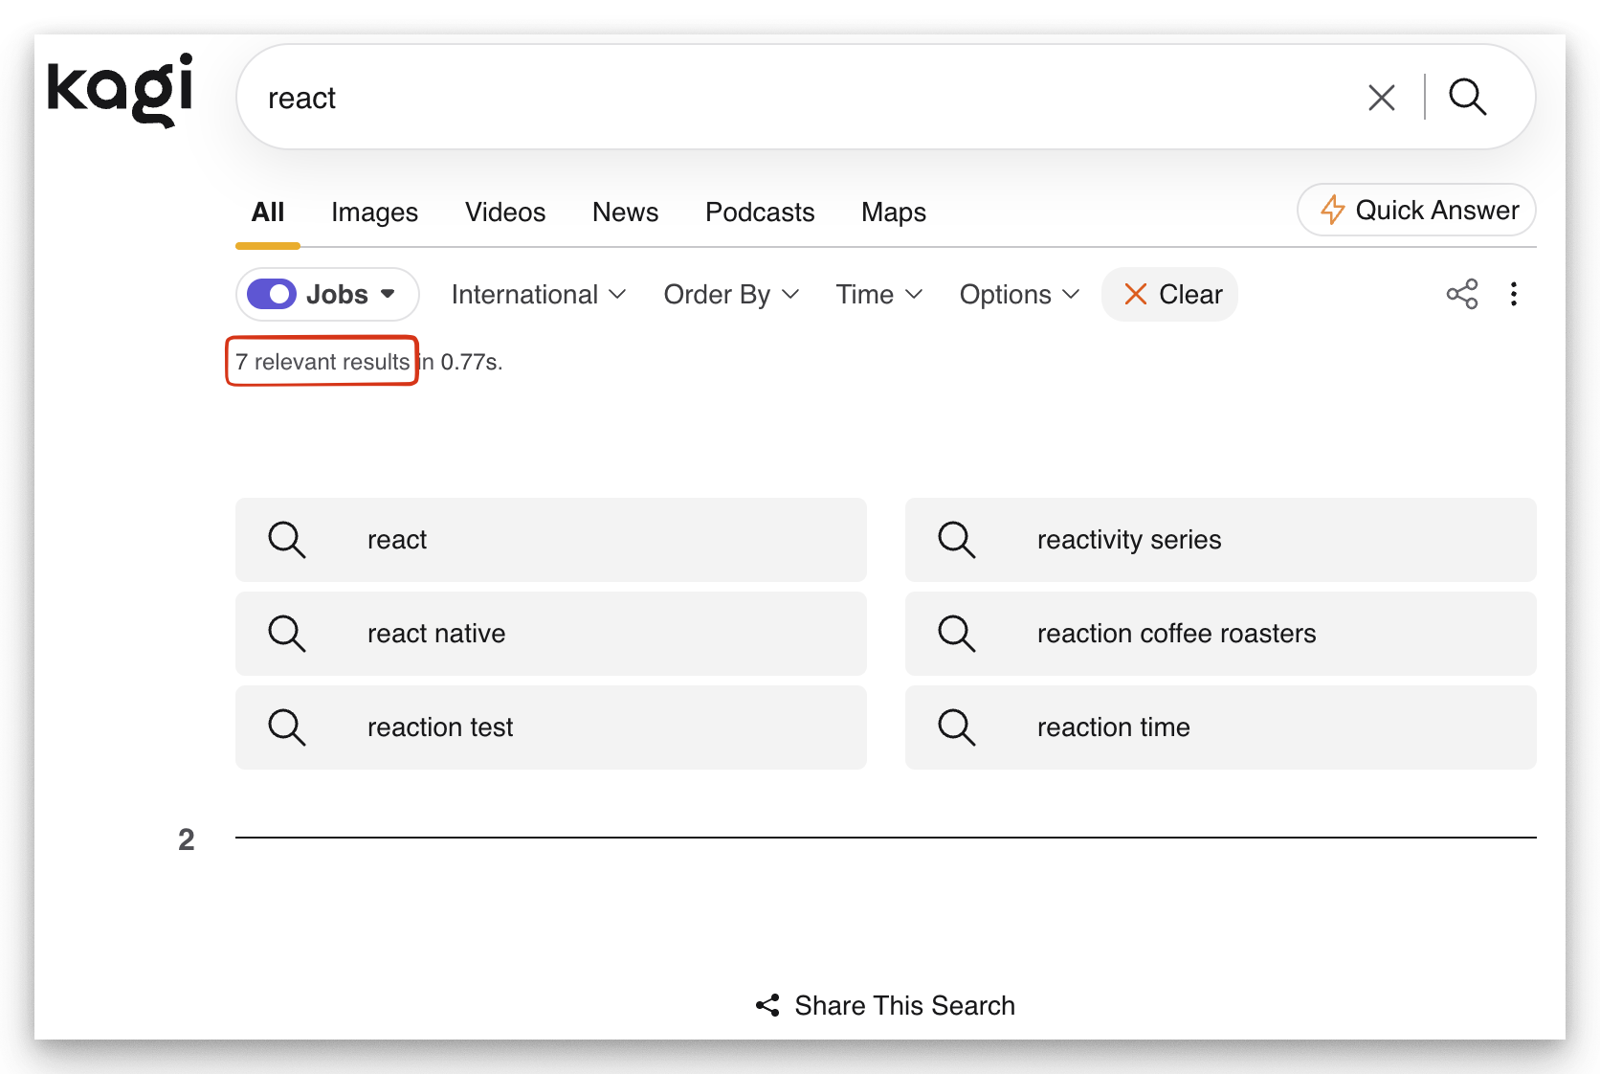Open the three-dot more menu
Viewport: 1600px width, 1074px height.
point(1514,294)
